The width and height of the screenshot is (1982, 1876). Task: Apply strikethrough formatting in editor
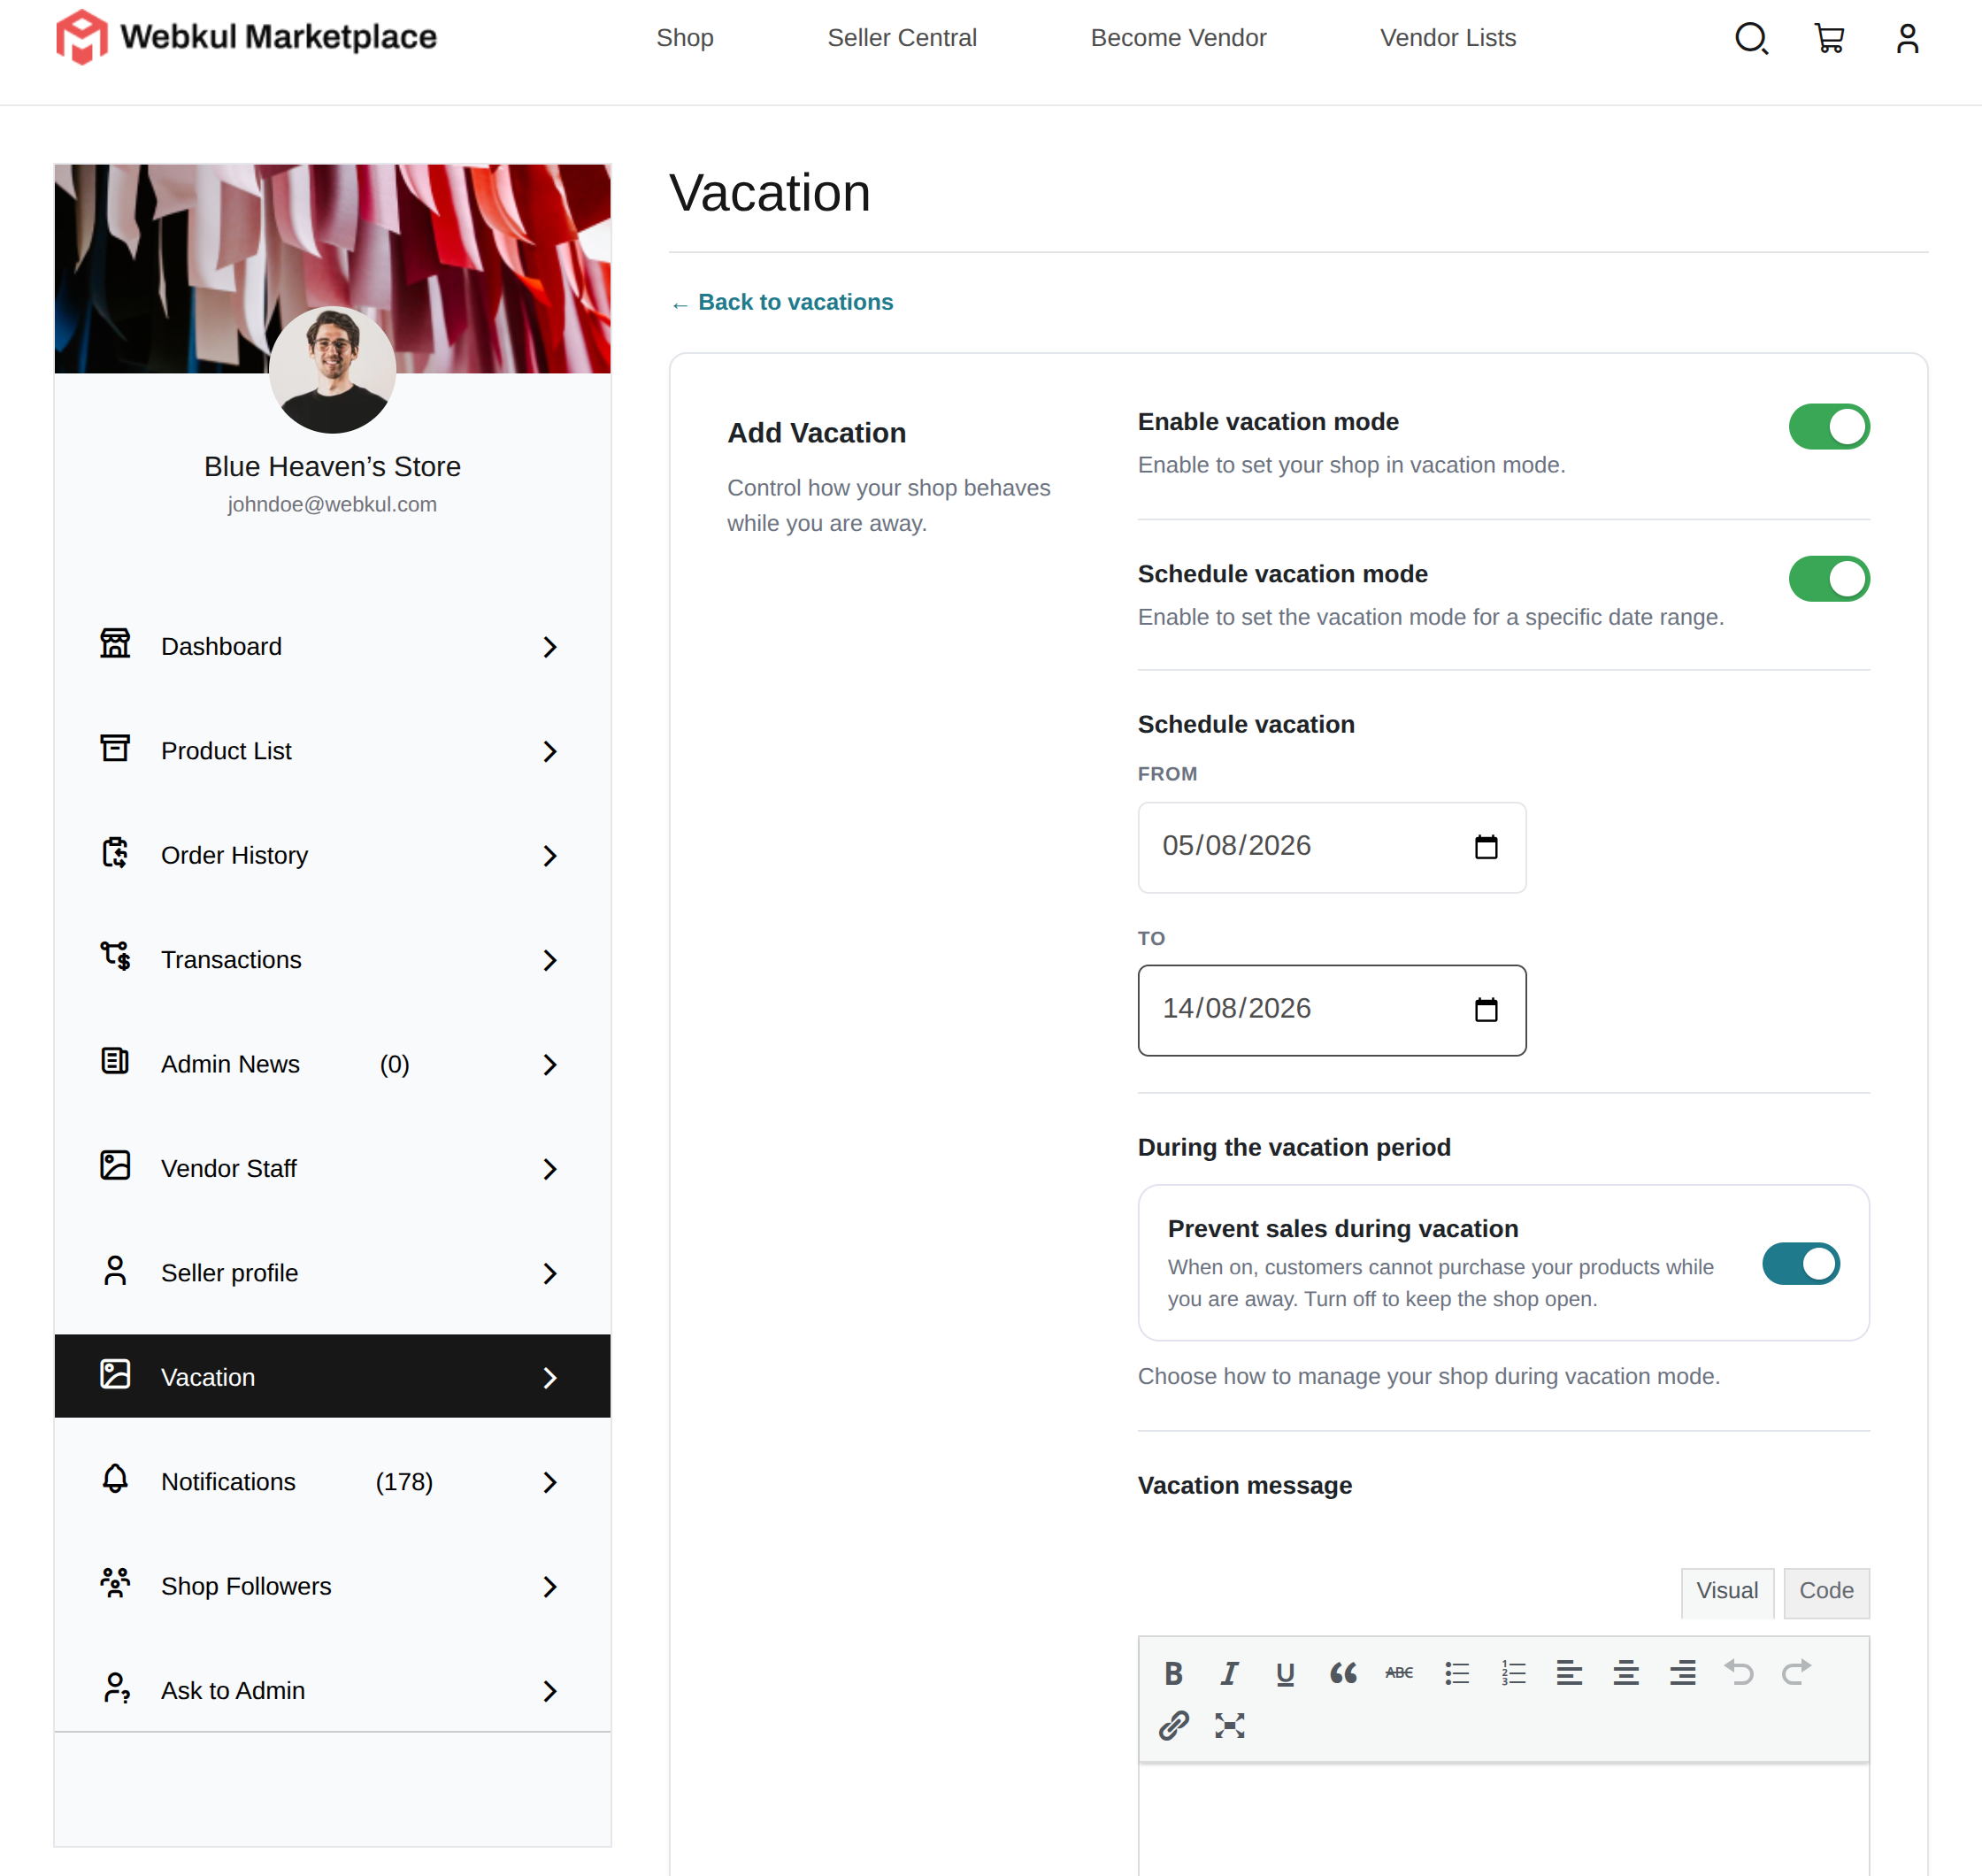[x=1398, y=1673]
